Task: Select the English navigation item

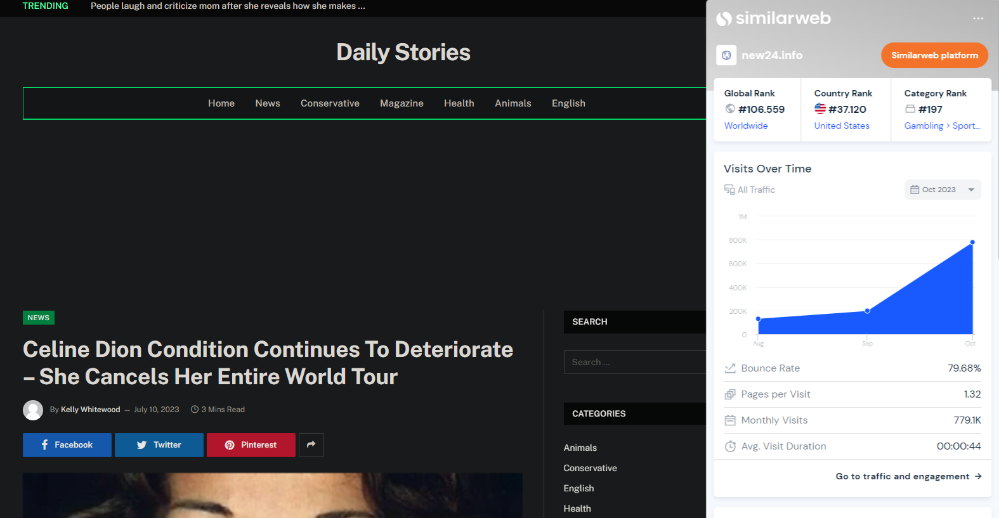Action: pyautogui.click(x=568, y=103)
